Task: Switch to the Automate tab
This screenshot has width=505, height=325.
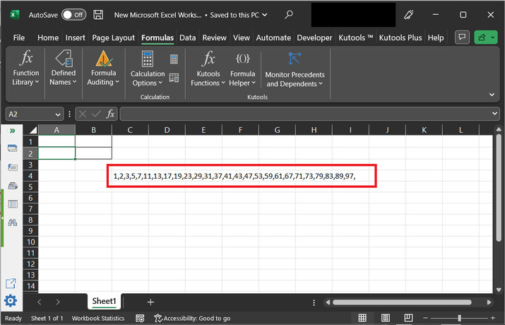Action: pos(273,37)
